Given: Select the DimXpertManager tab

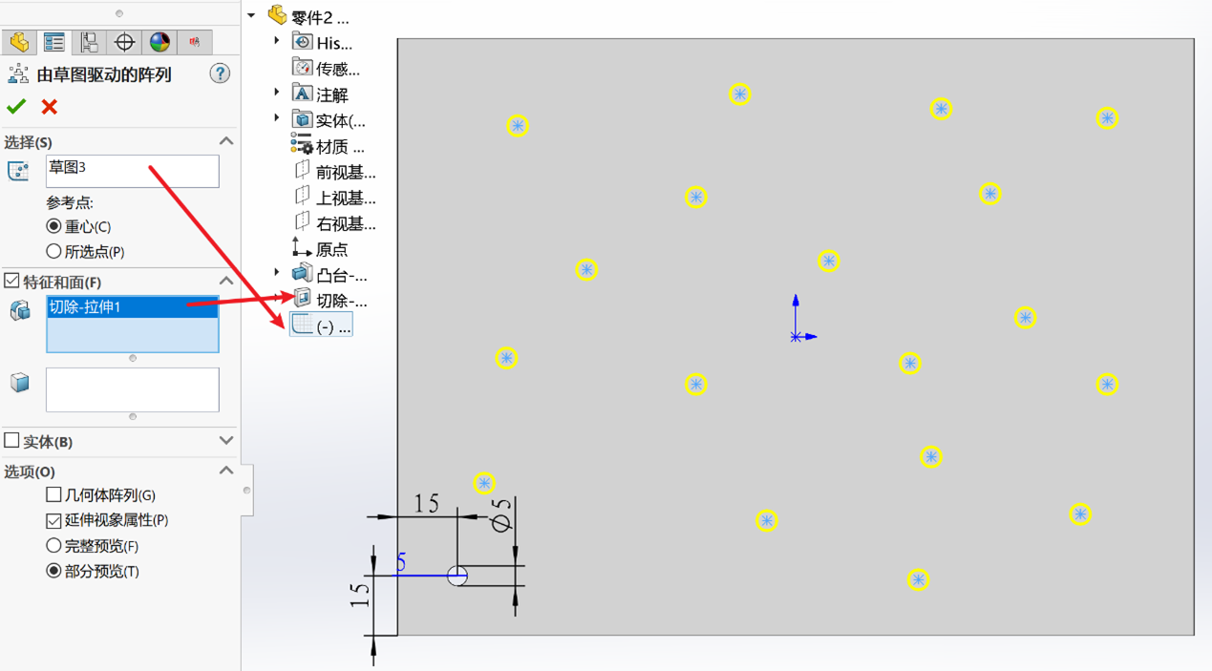Looking at the screenshot, I should (124, 42).
